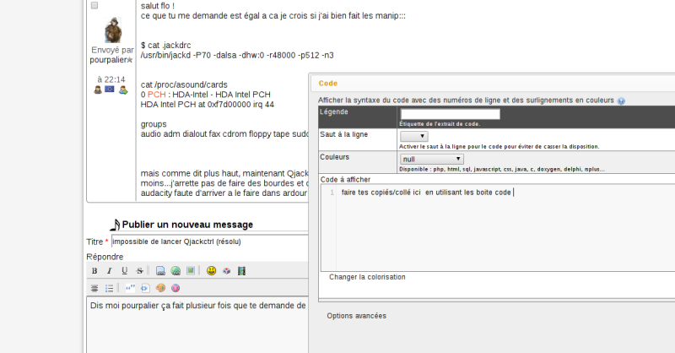Click the Couleurs label
The image size is (675, 353).
[334, 157]
